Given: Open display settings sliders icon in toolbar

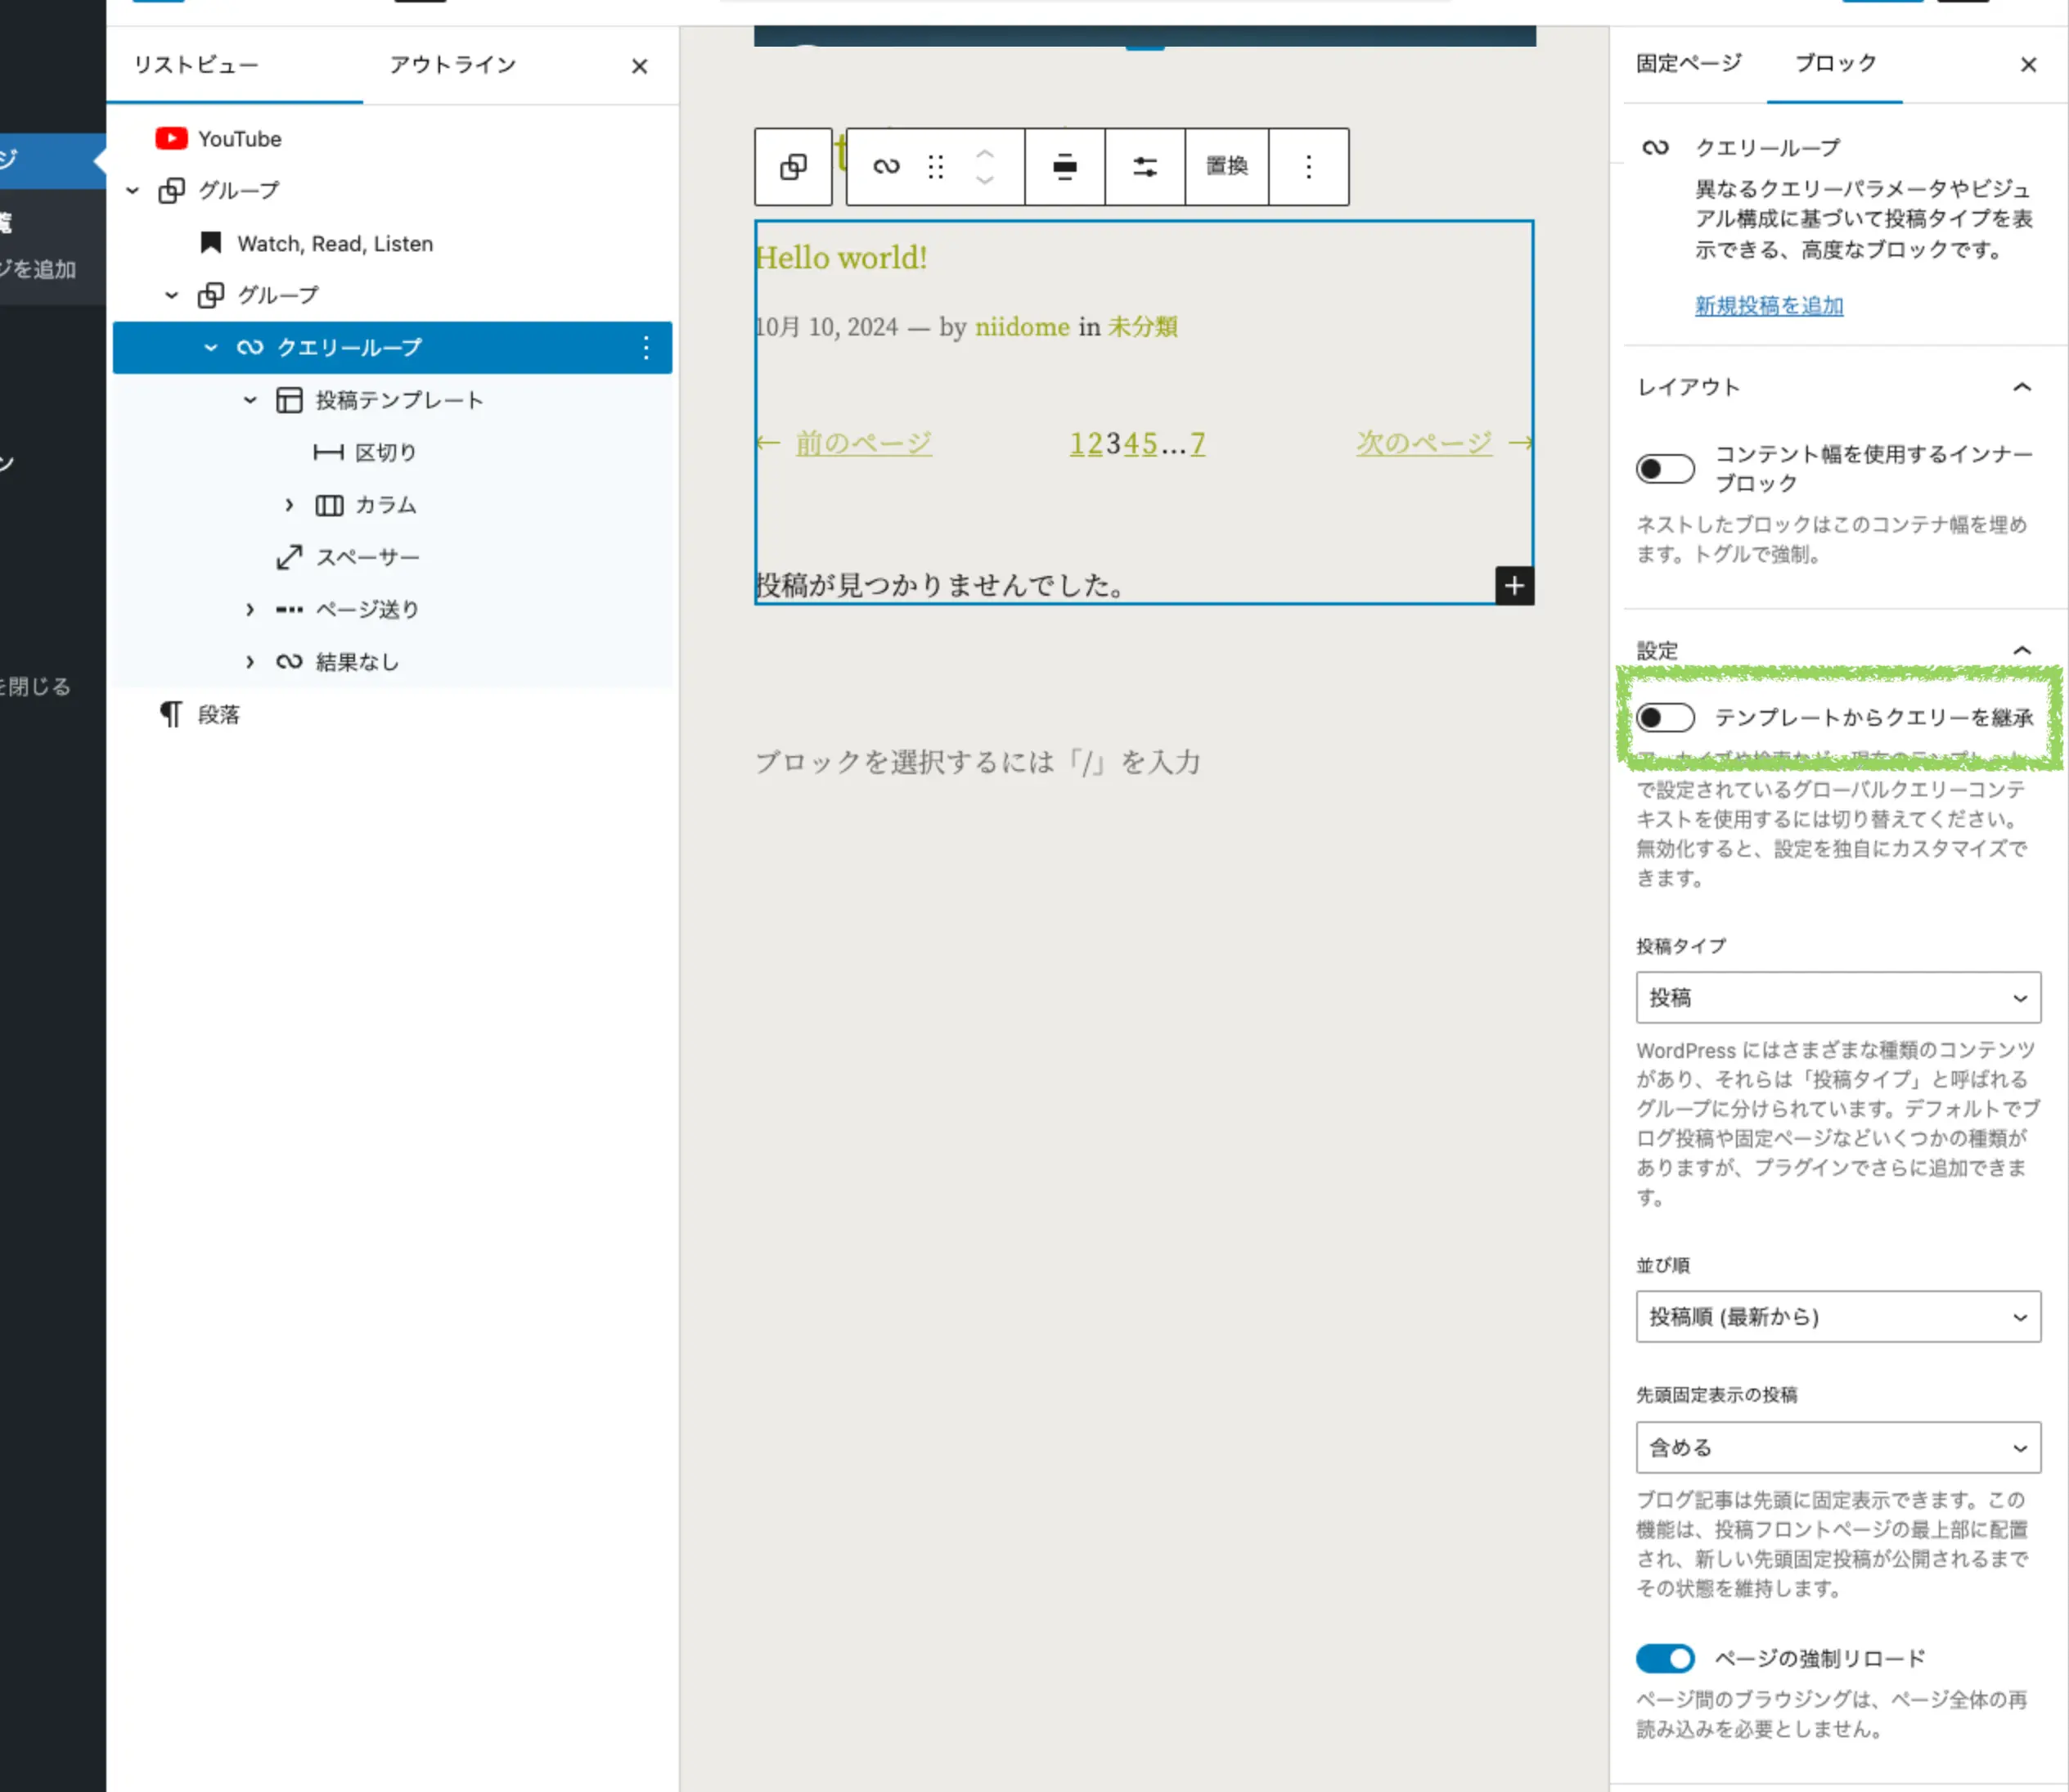Looking at the screenshot, I should [x=1145, y=167].
